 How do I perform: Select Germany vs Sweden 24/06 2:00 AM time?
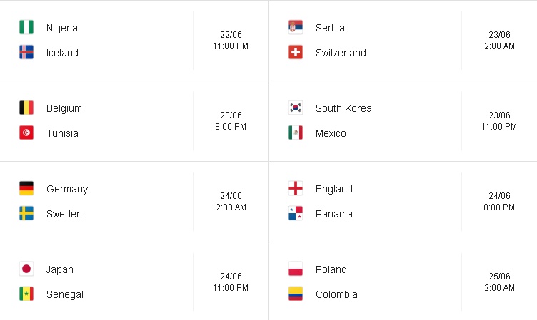(x=231, y=202)
